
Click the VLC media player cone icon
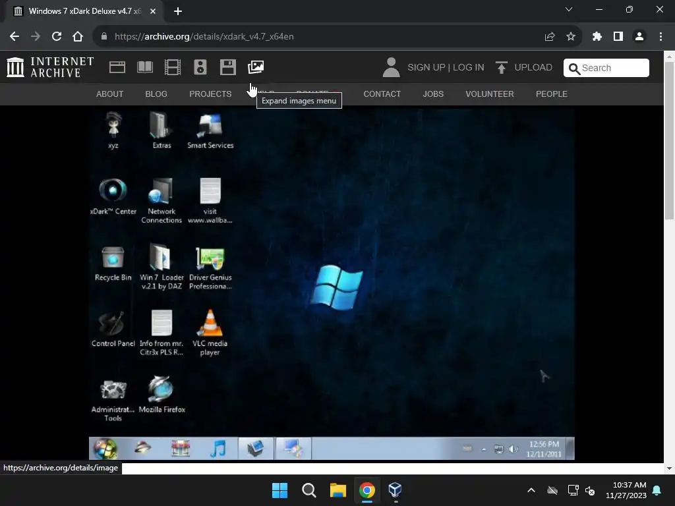pos(210,332)
